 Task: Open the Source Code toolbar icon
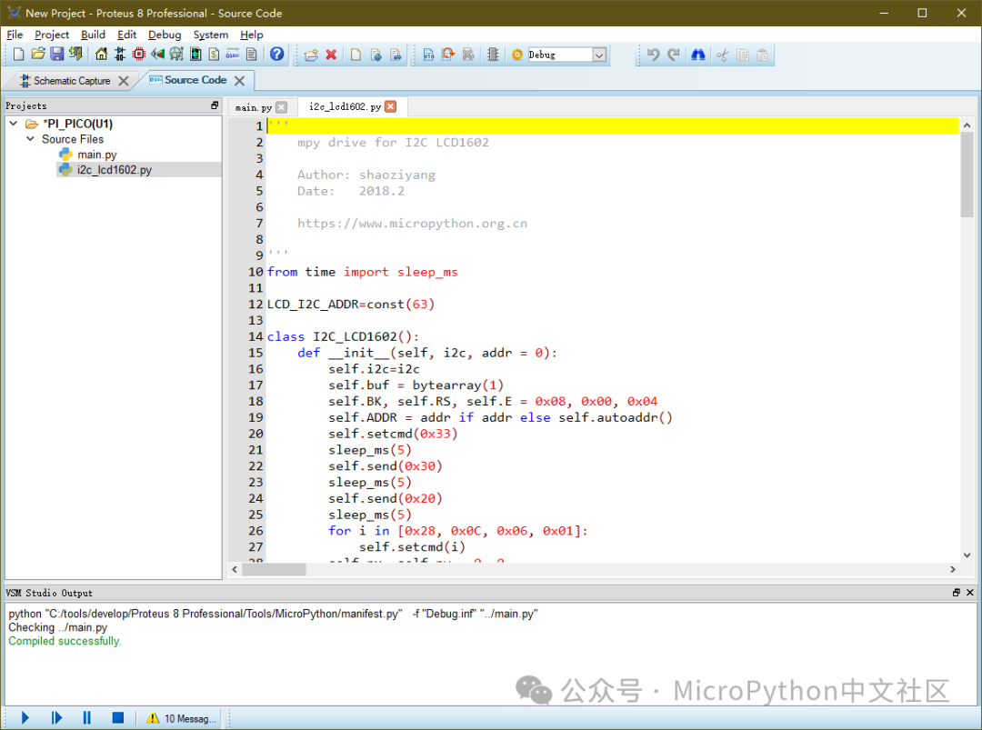point(233,55)
